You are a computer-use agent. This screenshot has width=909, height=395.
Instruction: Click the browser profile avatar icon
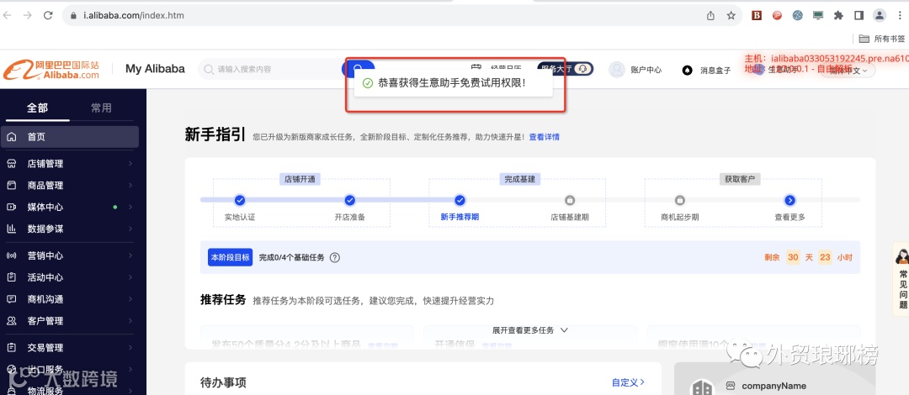(880, 16)
